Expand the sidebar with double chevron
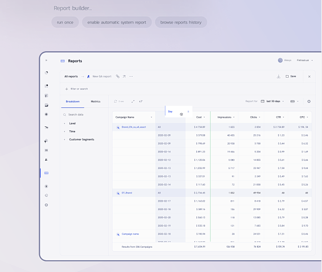The width and height of the screenshot is (322, 272). pos(46,60)
